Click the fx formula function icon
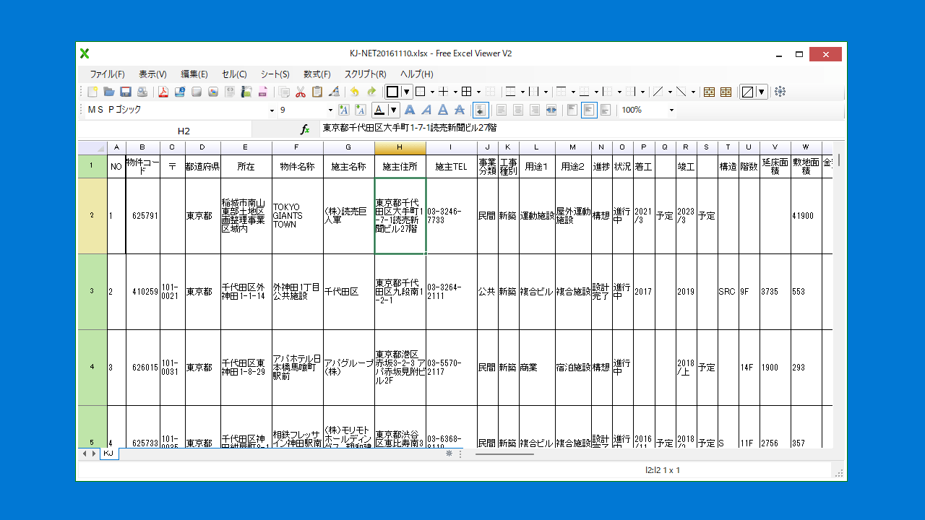The width and height of the screenshot is (925, 520). pos(305,130)
